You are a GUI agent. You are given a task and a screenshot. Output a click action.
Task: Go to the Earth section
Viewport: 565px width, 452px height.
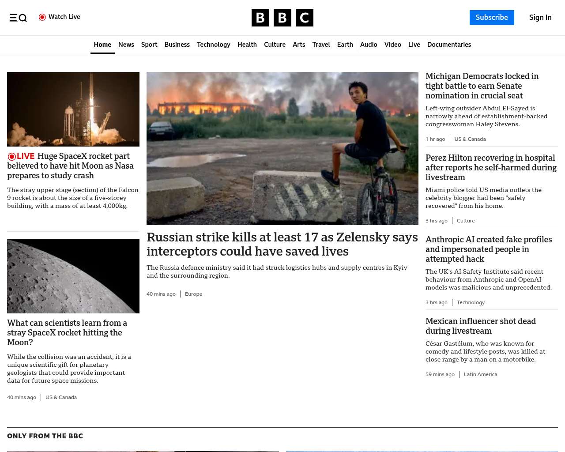point(345,45)
